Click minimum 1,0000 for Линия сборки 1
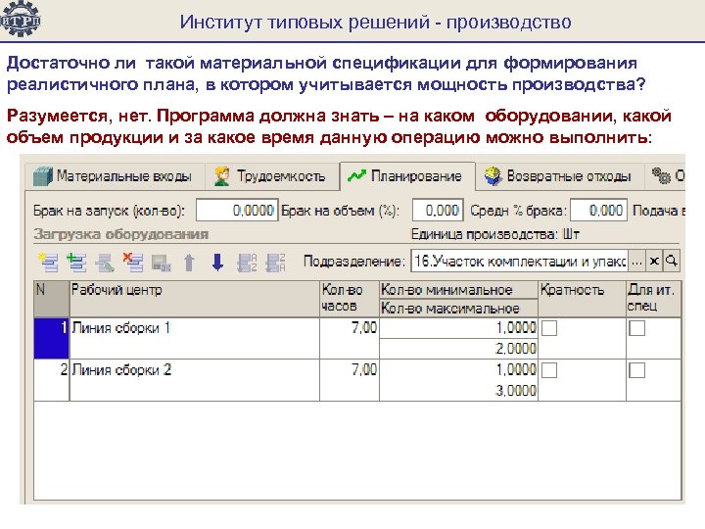 pos(458,328)
